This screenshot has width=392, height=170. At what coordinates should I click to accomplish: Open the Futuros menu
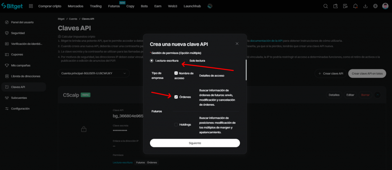[114, 6]
